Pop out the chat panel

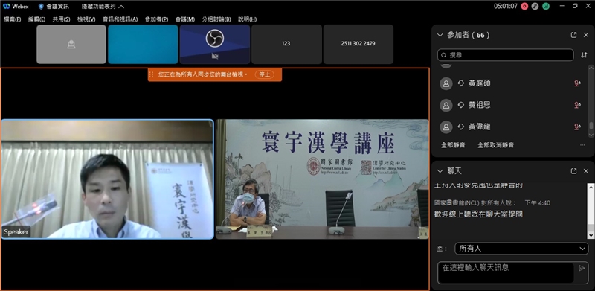(x=573, y=171)
